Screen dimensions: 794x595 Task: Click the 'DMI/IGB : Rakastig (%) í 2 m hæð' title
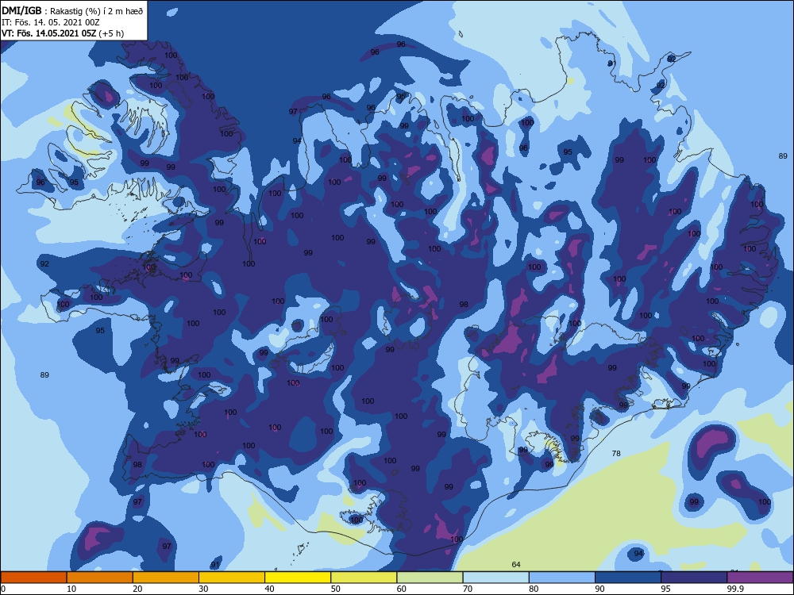click(x=72, y=11)
